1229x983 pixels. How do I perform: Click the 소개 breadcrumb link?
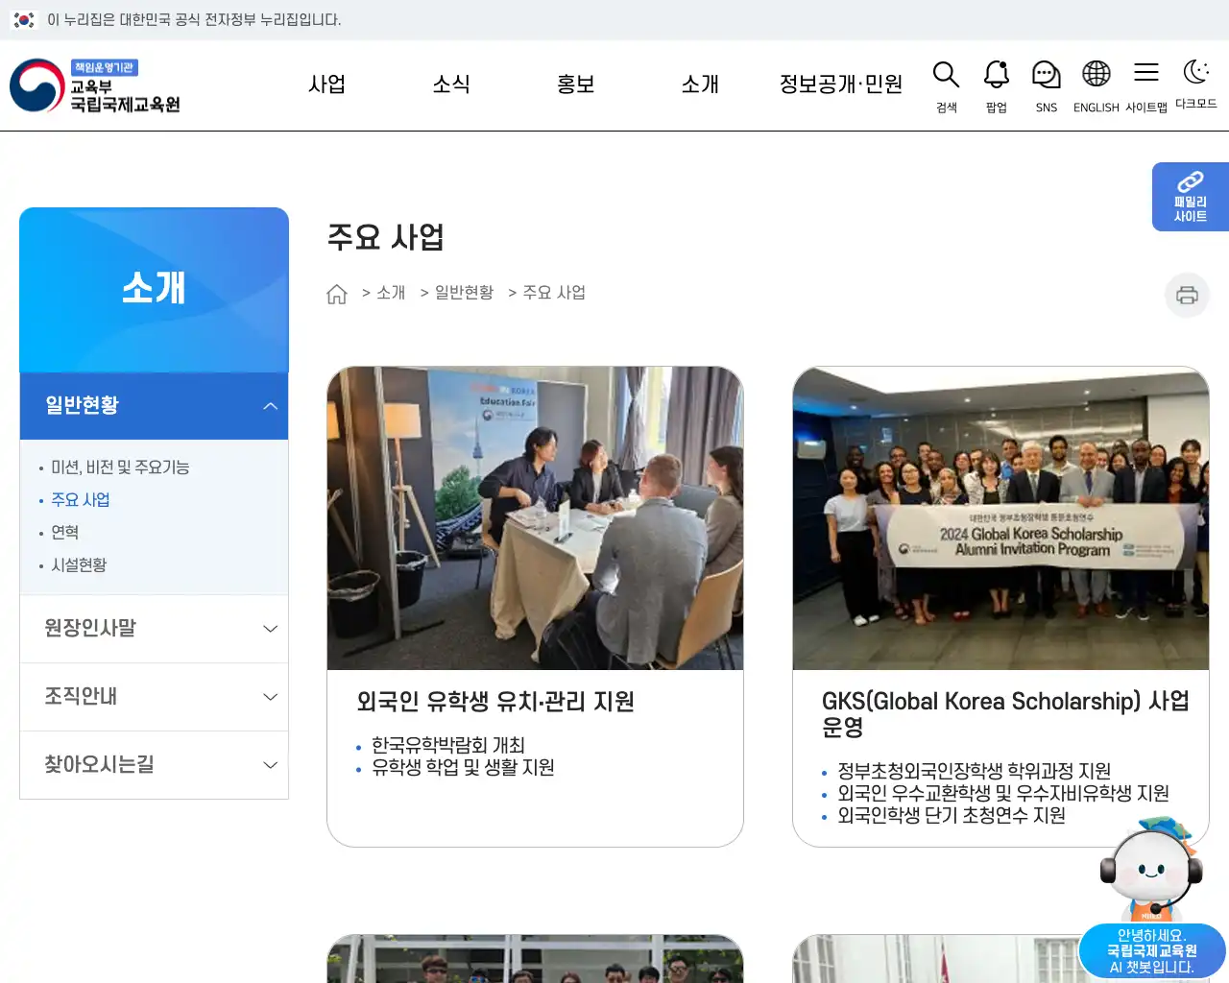pos(391,293)
